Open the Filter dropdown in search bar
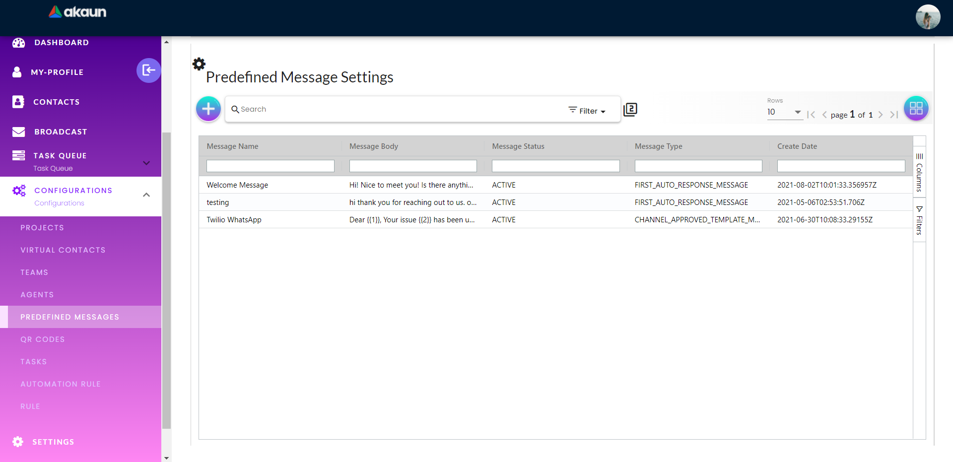 587,111
